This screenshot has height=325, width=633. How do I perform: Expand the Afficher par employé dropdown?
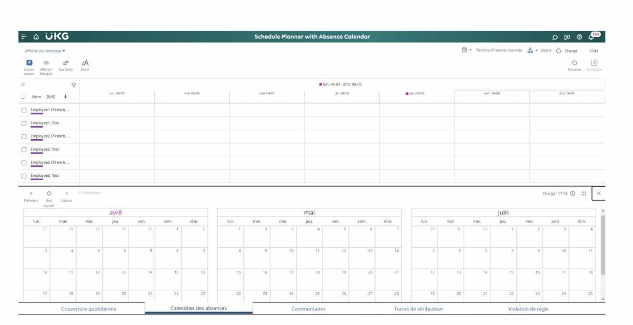point(45,51)
